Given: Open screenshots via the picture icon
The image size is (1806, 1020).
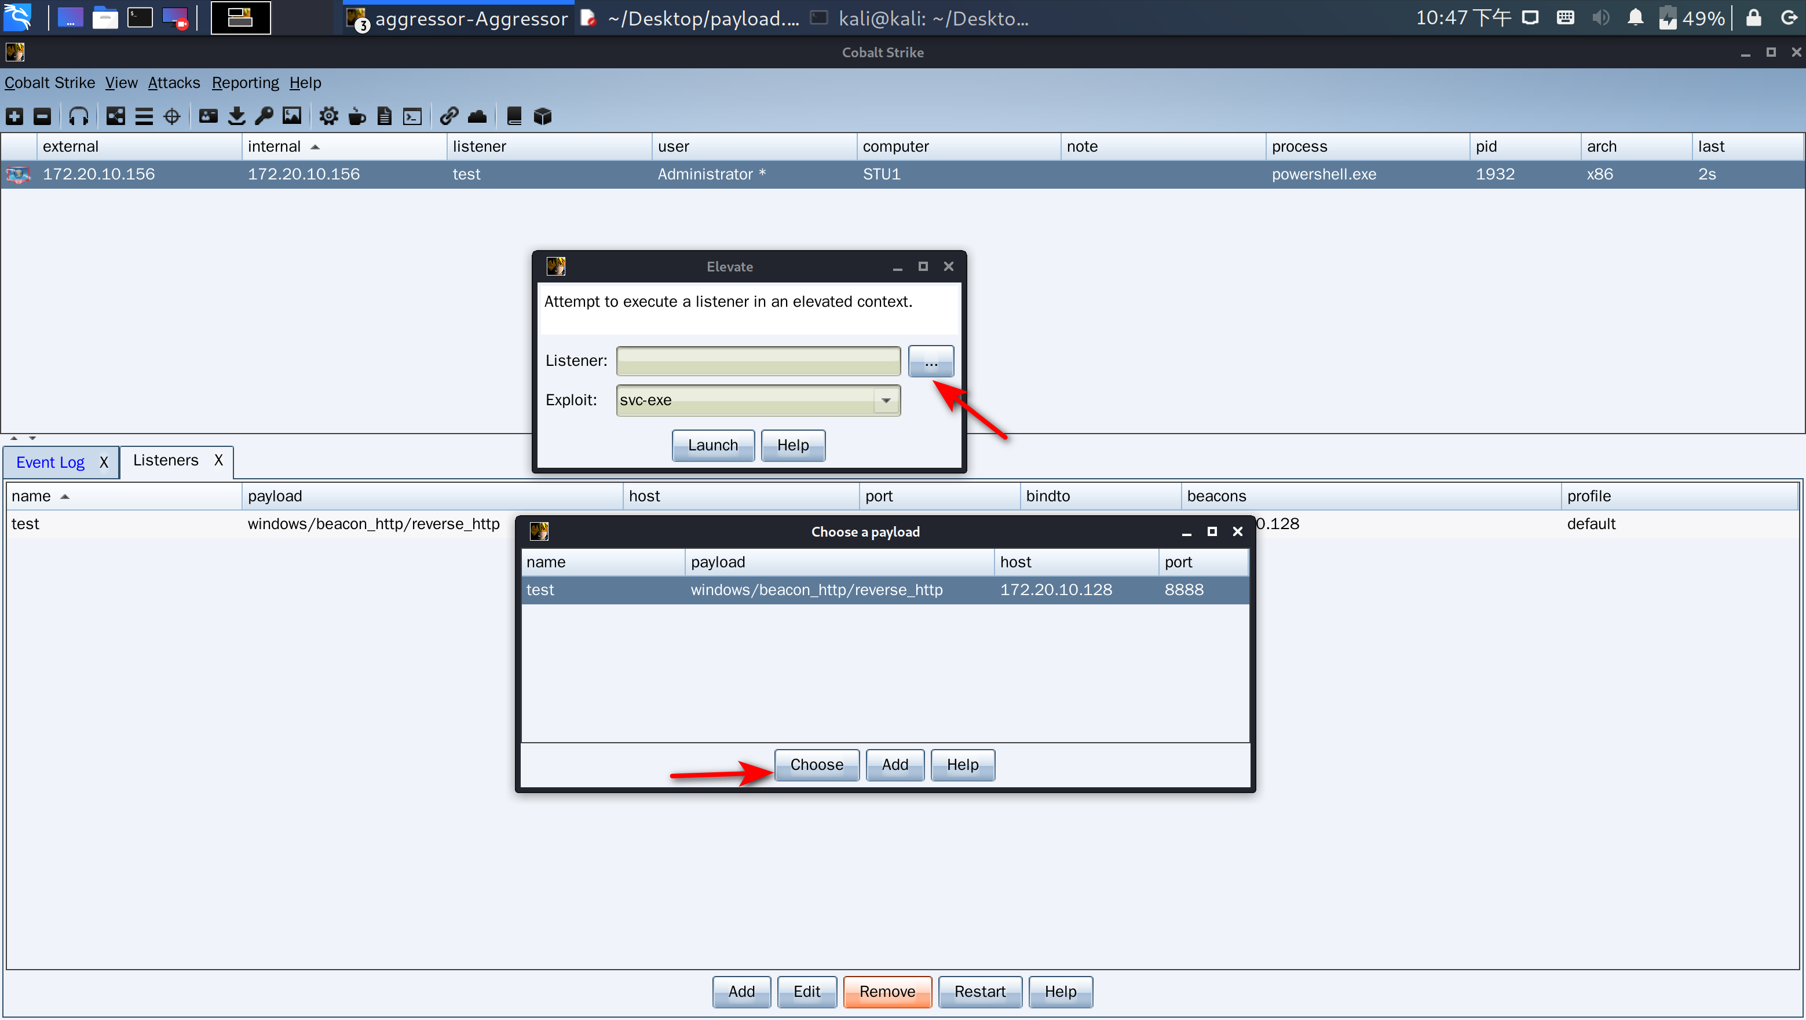Looking at the screenshot, I should (x=292, y=116).
